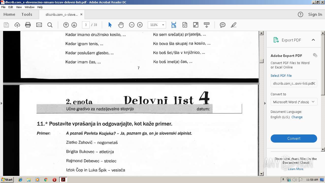The width and height of the screenshot is (325, 183).
Task: Select the highlight pen tool
Action: (234, 25)
